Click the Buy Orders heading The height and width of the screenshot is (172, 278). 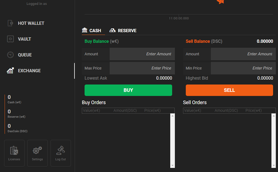94,103
